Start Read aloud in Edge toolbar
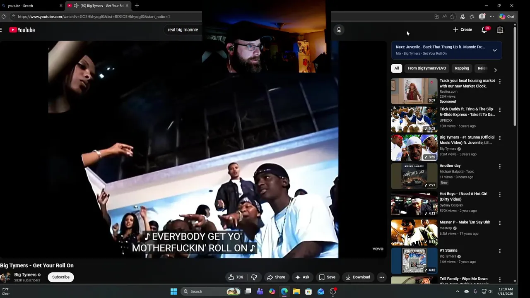Screen dimensions: 530x298 click(444, 17)
